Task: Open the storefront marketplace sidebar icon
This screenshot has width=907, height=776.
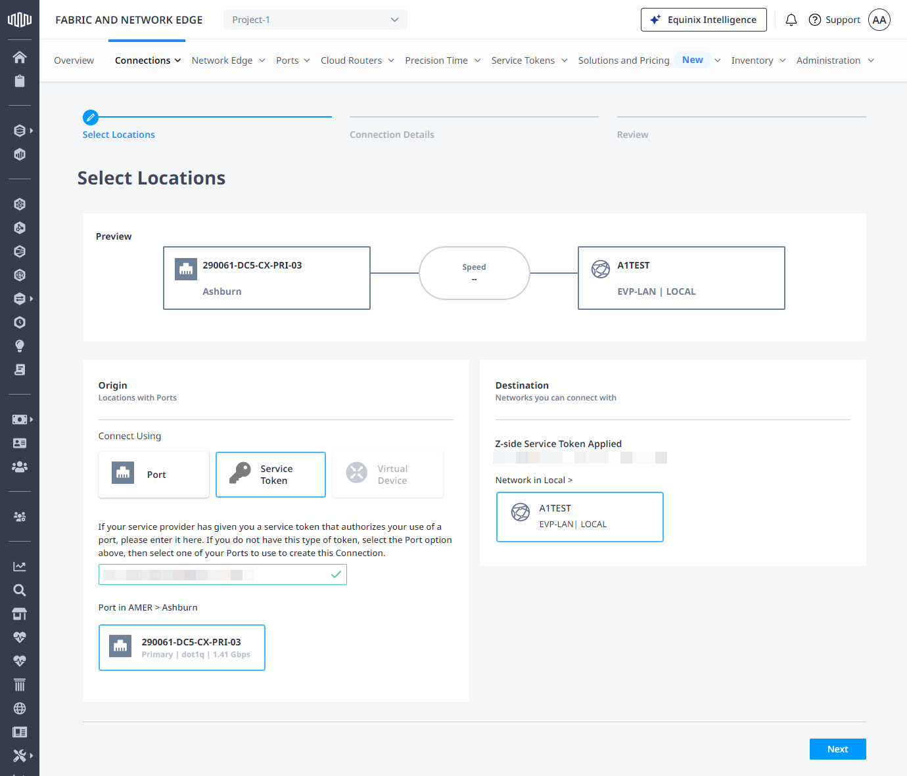Action: pyautogui.click(x=20, y=614)
